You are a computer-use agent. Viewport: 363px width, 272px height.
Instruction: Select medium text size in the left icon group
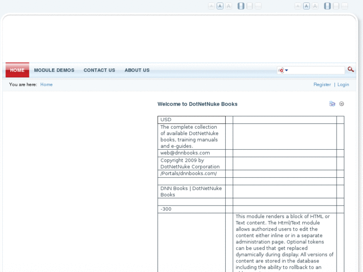pyautogui.click(x=220, y=6)
